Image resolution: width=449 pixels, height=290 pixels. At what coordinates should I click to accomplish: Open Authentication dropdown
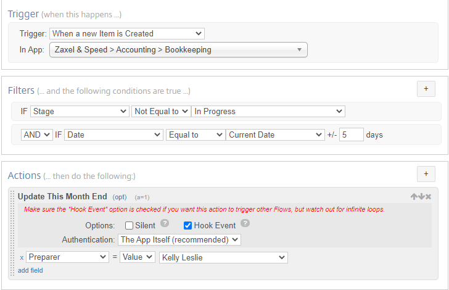(x=179, y=239)
